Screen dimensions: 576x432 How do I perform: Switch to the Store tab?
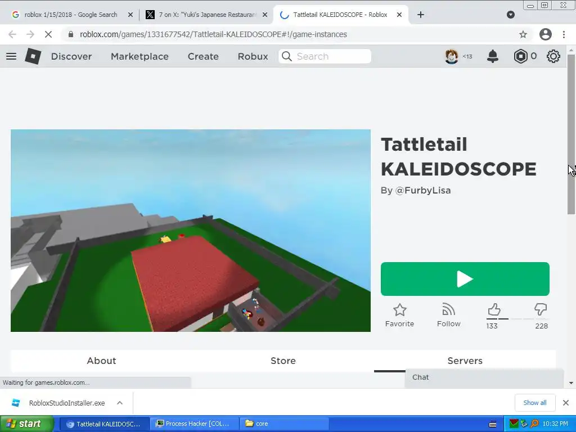click(283, 361)
